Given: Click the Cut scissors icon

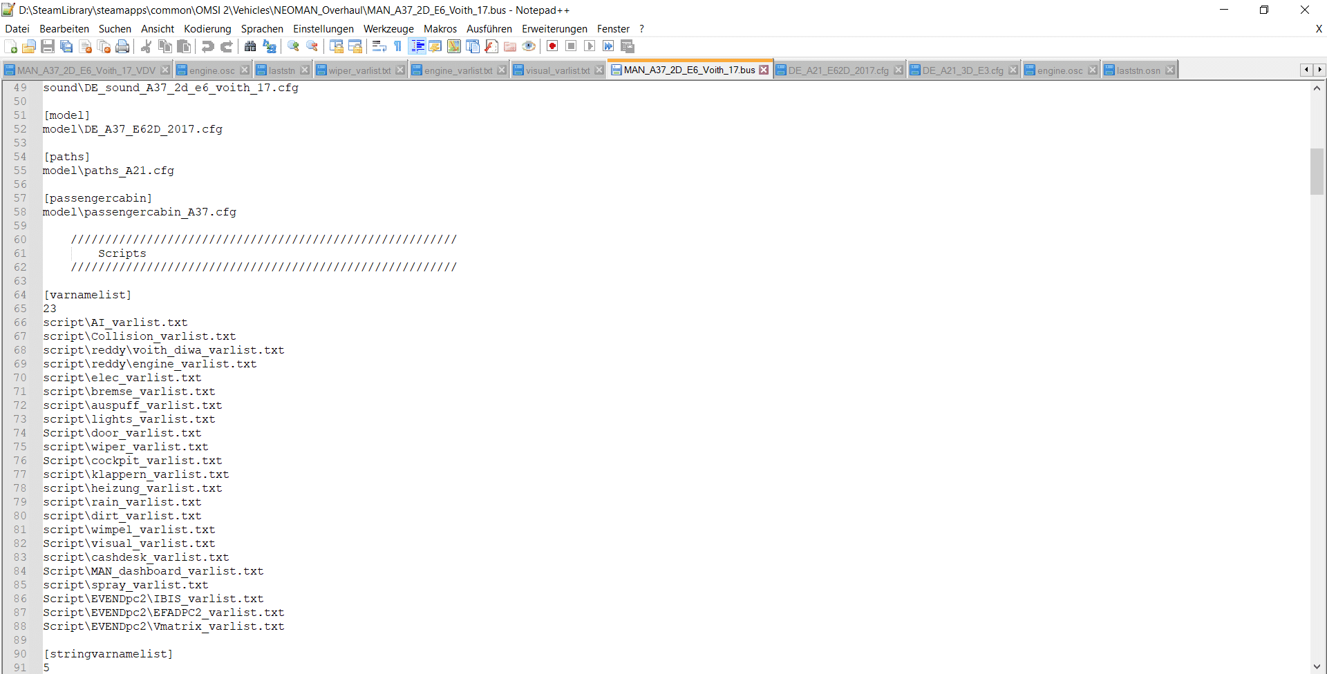Looking at the screenshot, I should tap(146, 46).
